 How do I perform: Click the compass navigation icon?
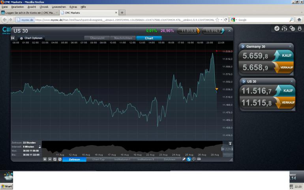277,29
